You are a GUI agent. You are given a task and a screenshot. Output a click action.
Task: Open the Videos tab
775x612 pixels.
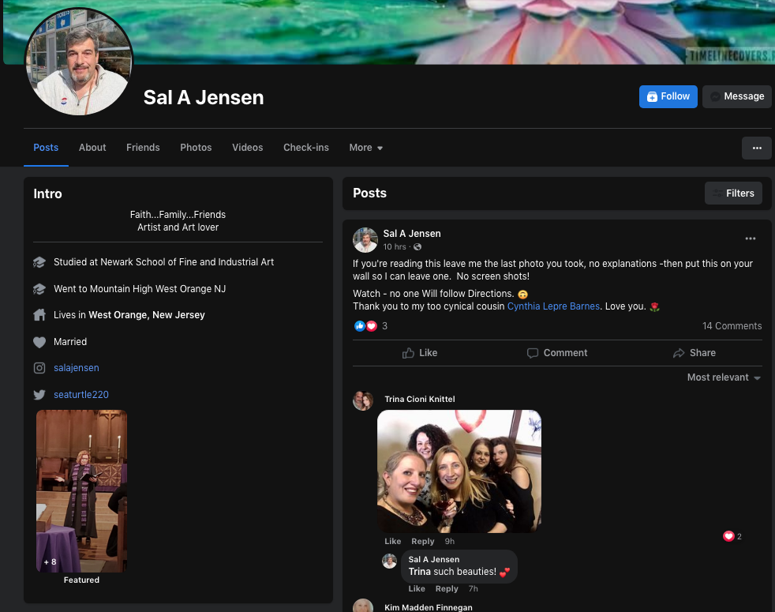click(x=248, y=148)
